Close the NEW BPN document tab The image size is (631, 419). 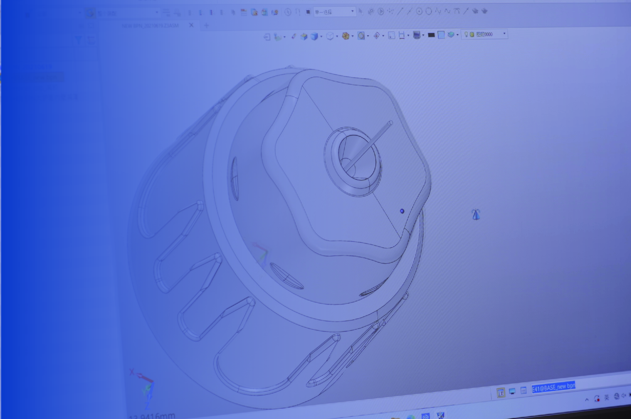click(x=191, y=25)
